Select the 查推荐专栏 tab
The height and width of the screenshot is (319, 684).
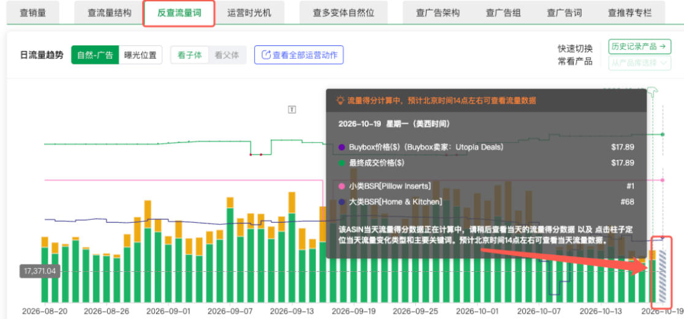click(x=630, y=13)
